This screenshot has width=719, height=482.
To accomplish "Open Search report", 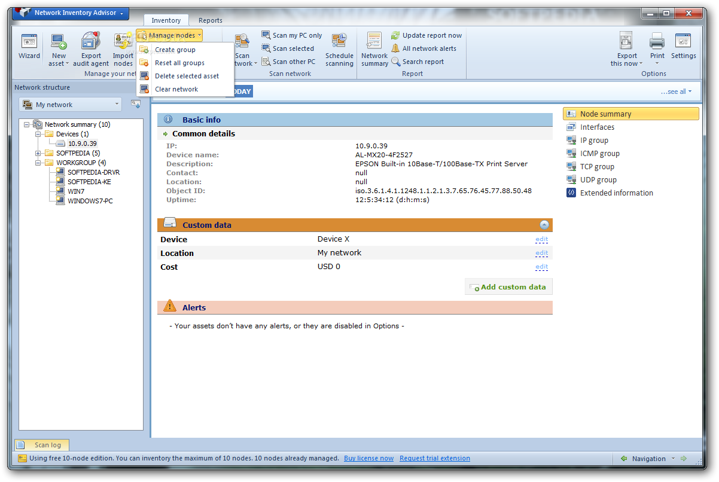I will 418,62.
